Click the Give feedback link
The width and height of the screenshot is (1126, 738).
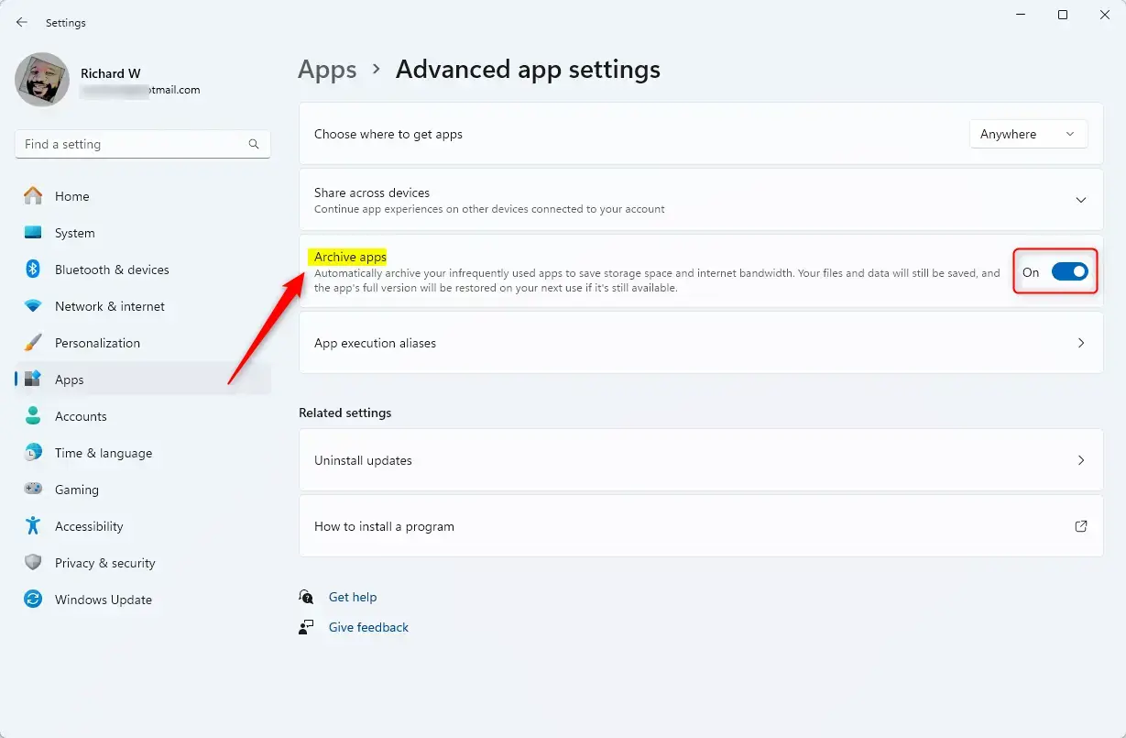tap(368, 627)
